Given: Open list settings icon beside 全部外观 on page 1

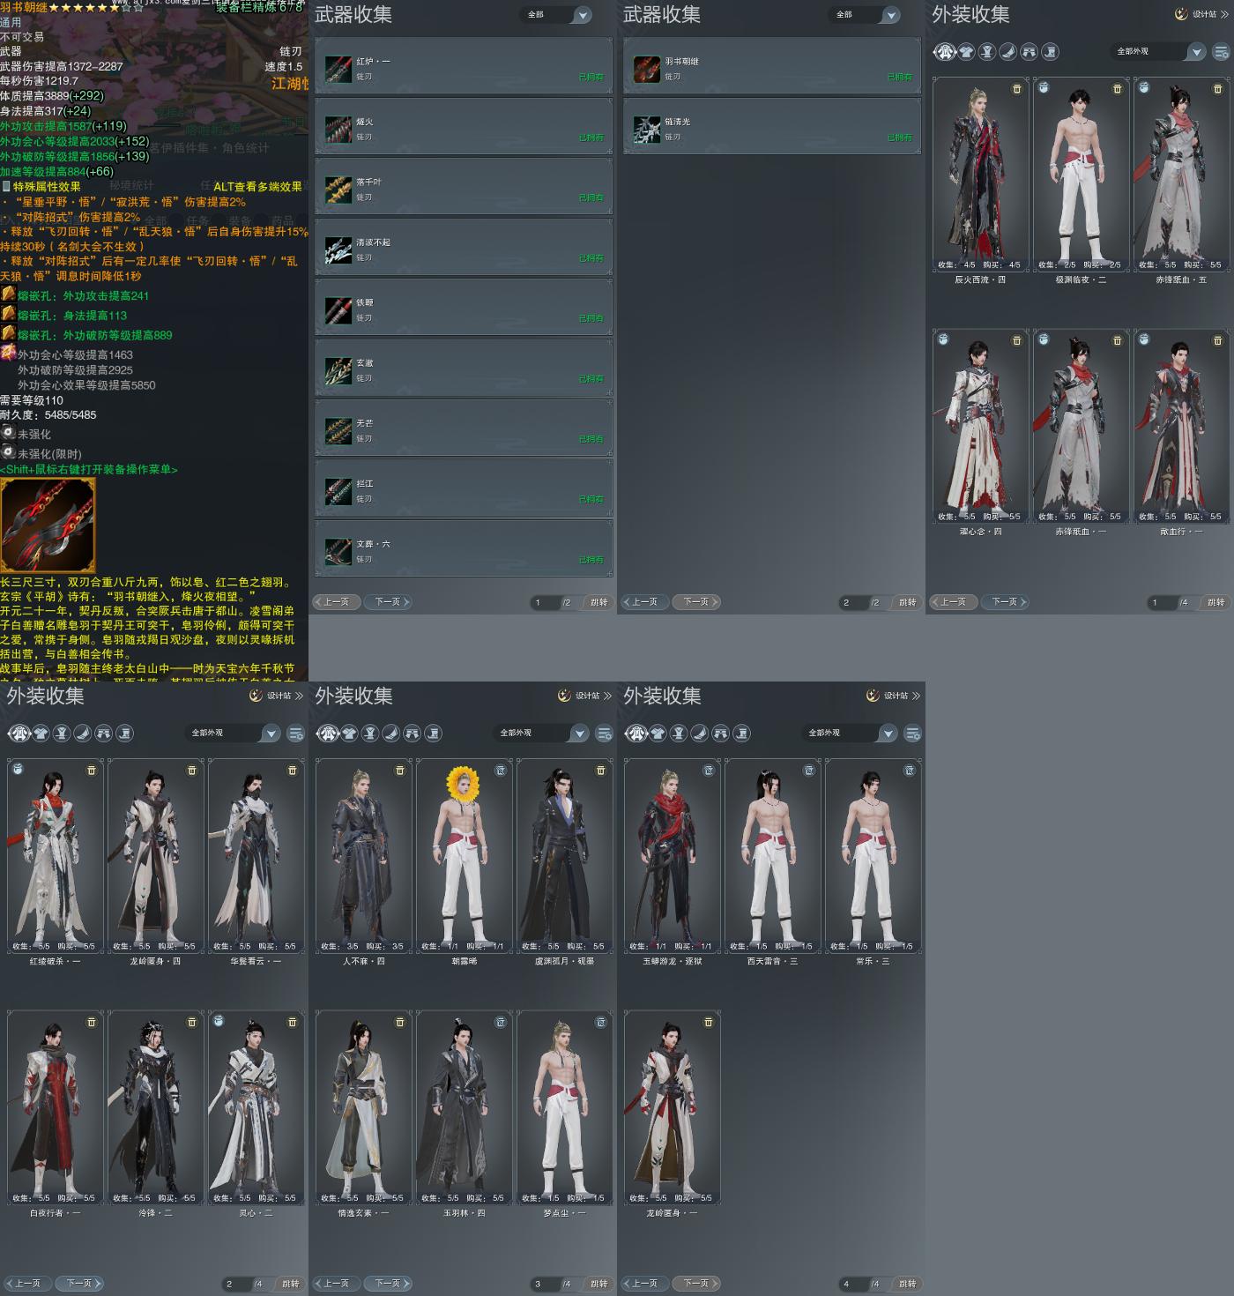Looking at the screenshot, I should click(1221, 52).
